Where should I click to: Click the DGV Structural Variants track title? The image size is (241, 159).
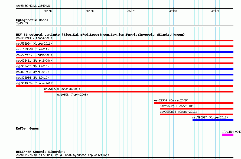point(100,35)
